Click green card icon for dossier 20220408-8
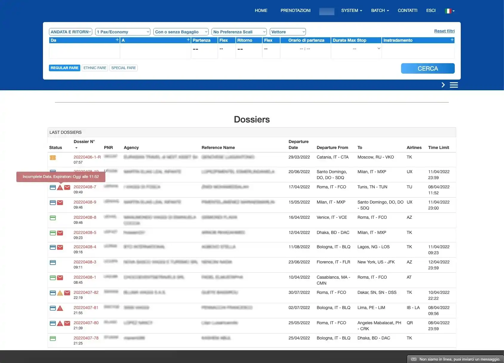The width and height of the screenshot is (504, 363). coord(53,218)
